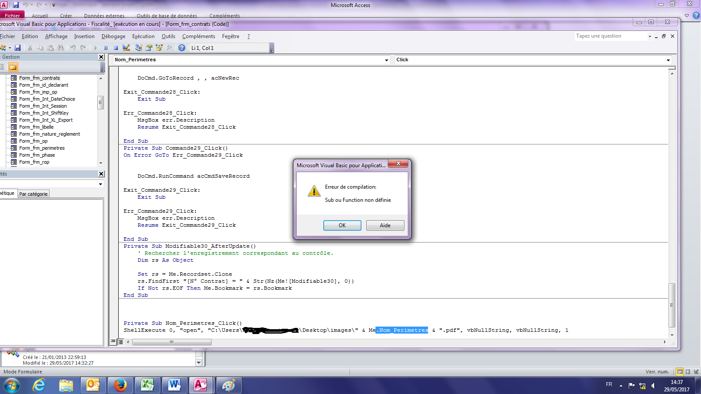Open the Exécution menu

[x=143, y=36]
